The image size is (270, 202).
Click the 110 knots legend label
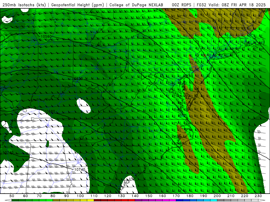[94, 196]
